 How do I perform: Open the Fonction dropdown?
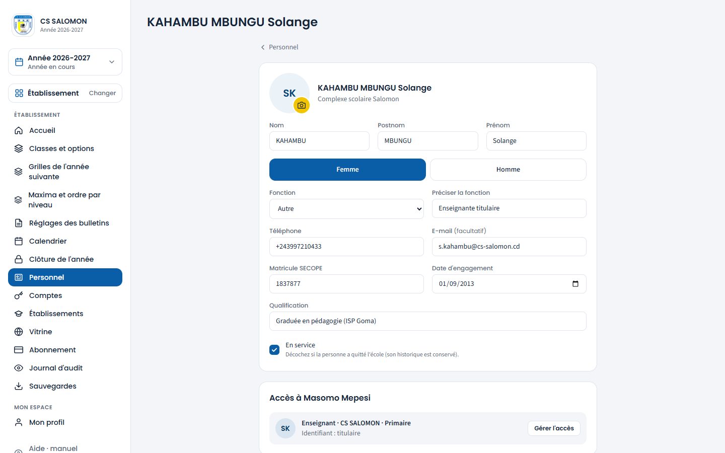coord(346,209)
